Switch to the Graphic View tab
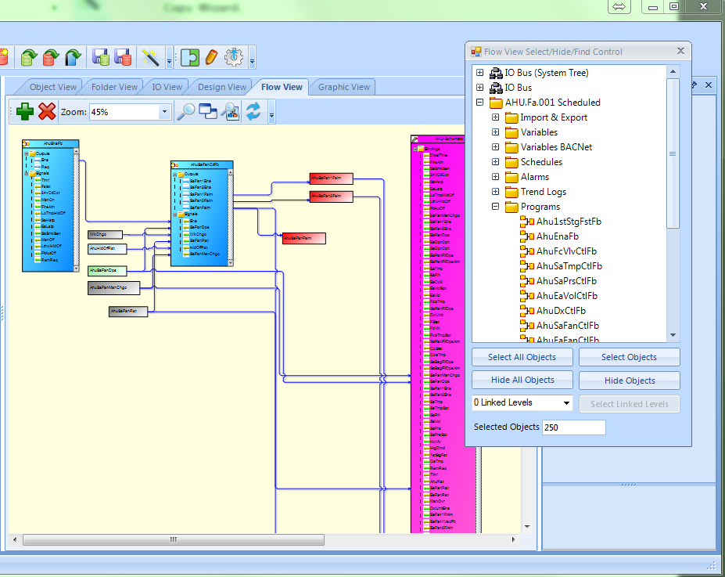725x577 pixels. (343, 87)
